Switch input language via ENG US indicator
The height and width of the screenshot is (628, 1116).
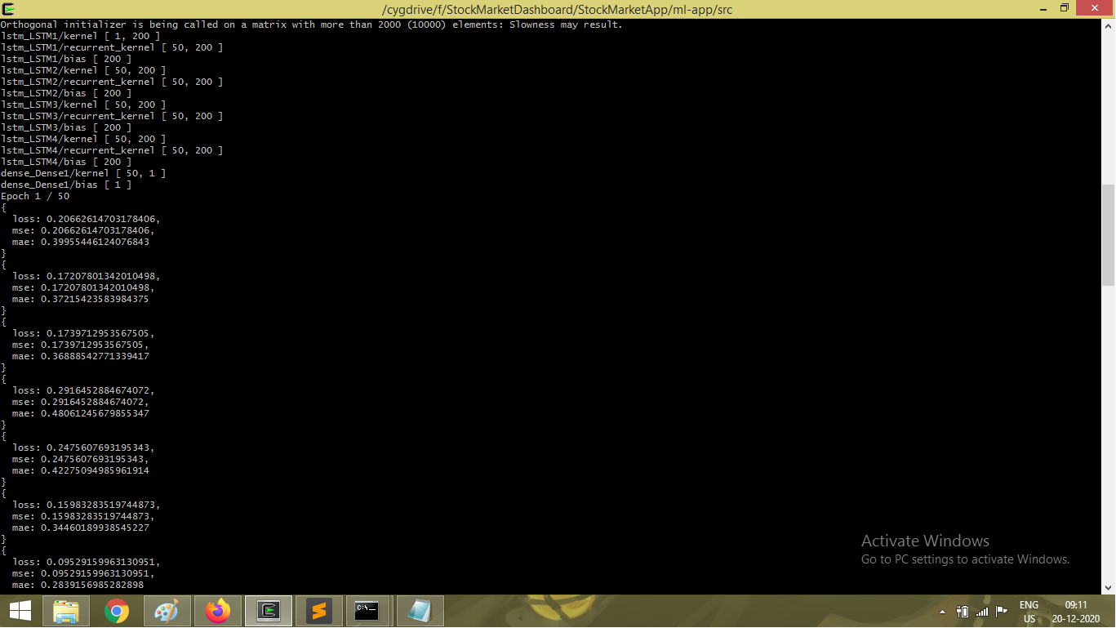point(1029,612)
